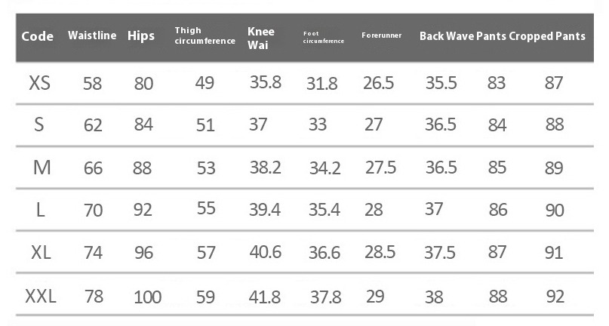Select the knee value 35.8 for XS

click(x=265, y=82)
